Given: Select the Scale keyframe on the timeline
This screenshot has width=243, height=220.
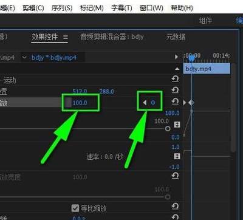Looking at the screenshot, I should click(x=191, y=103).
